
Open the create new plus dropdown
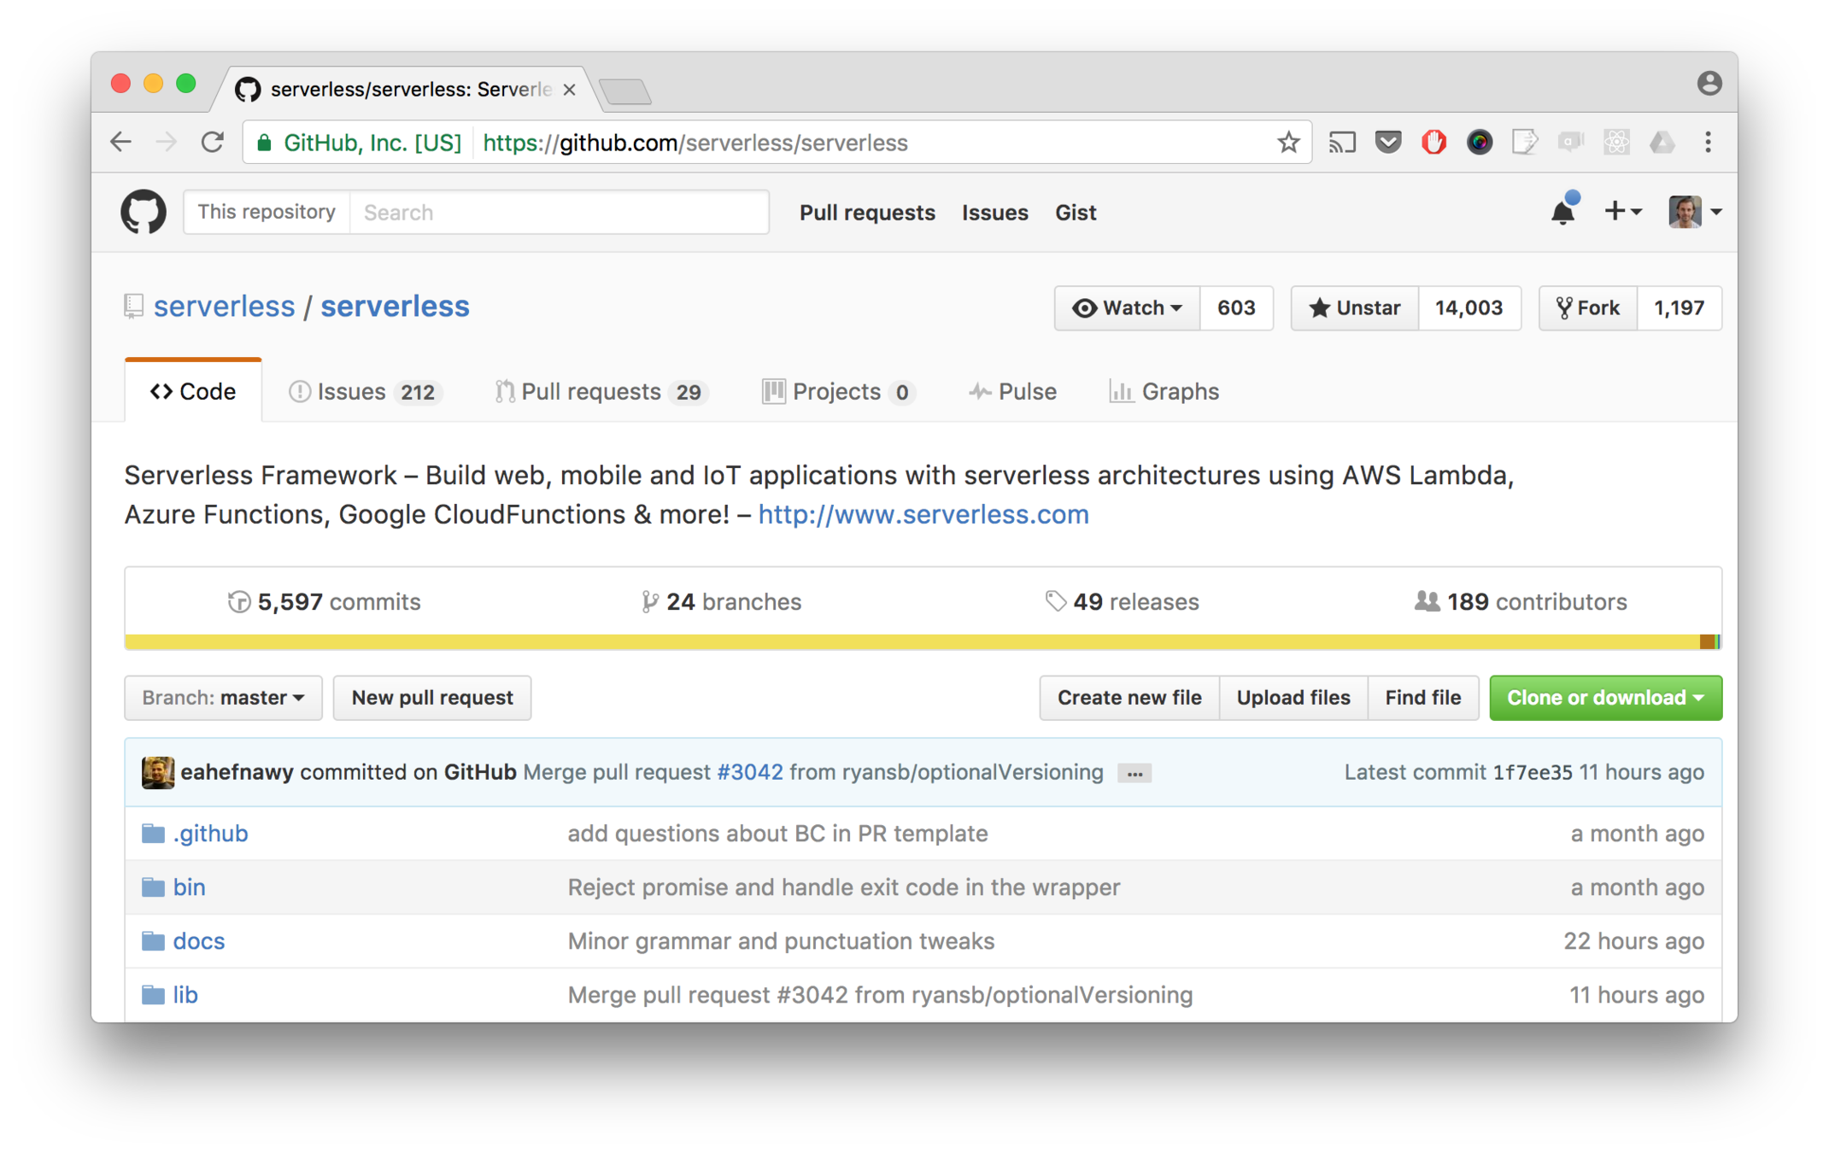coord(1622,211)
